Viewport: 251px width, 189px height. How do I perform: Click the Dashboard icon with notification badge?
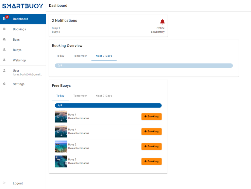5,18
